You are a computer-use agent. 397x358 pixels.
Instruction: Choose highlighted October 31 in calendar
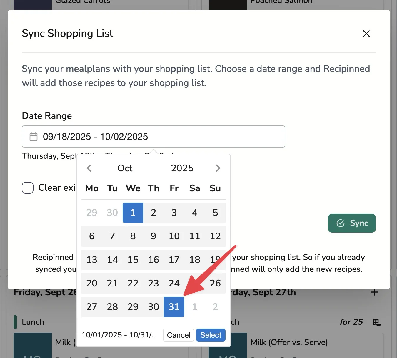(x=174, y=307)
